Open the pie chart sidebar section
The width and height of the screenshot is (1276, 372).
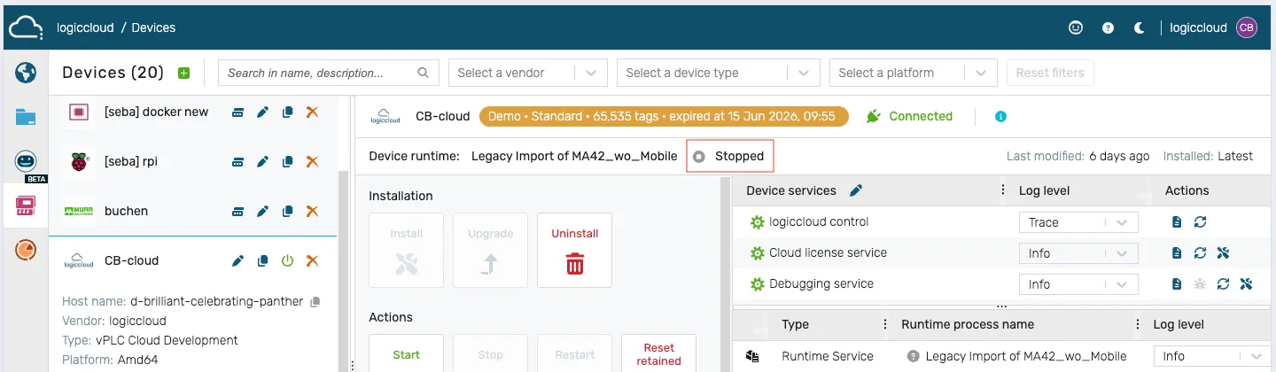point(26,251)
